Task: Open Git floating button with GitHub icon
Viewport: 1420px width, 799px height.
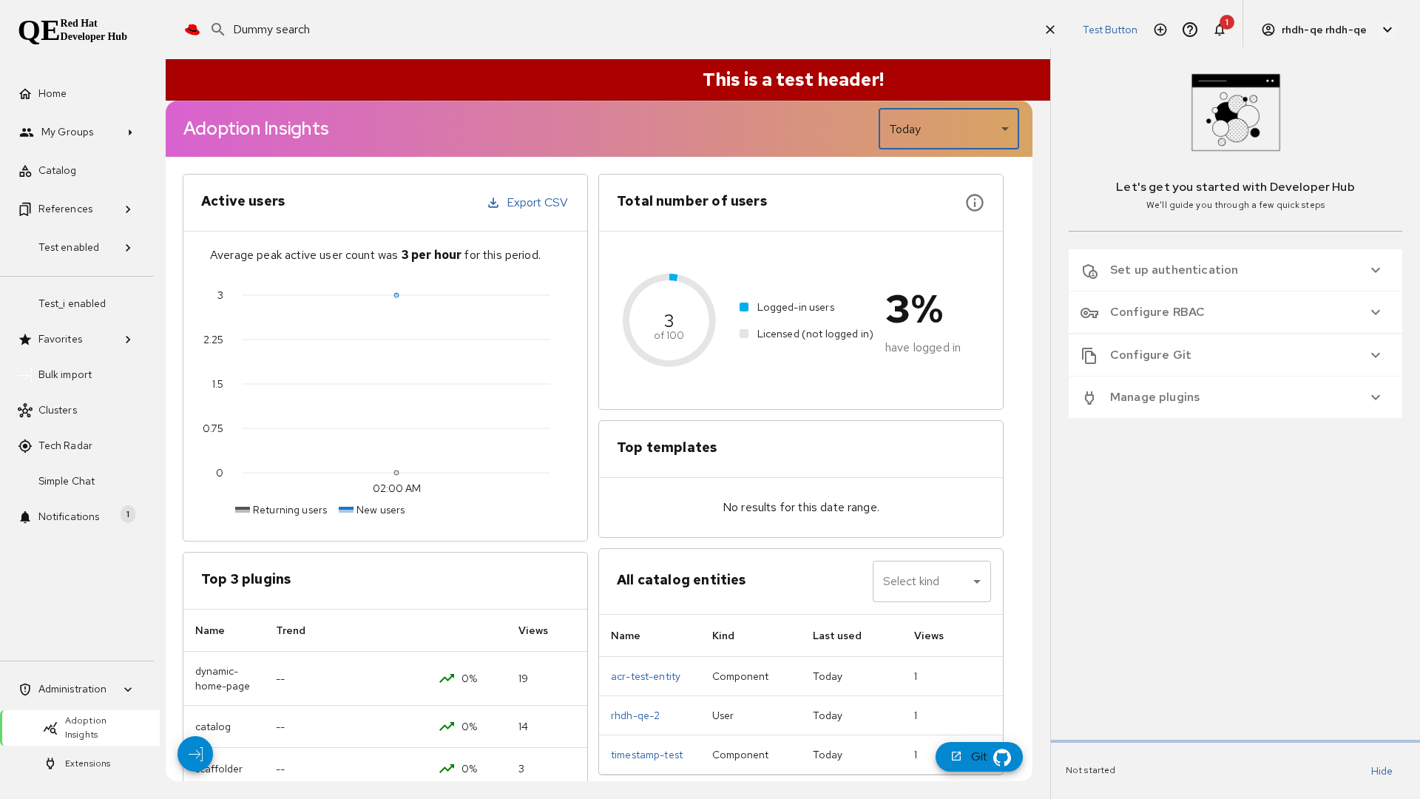Action: pyautogui.click(x=978, y=757)
